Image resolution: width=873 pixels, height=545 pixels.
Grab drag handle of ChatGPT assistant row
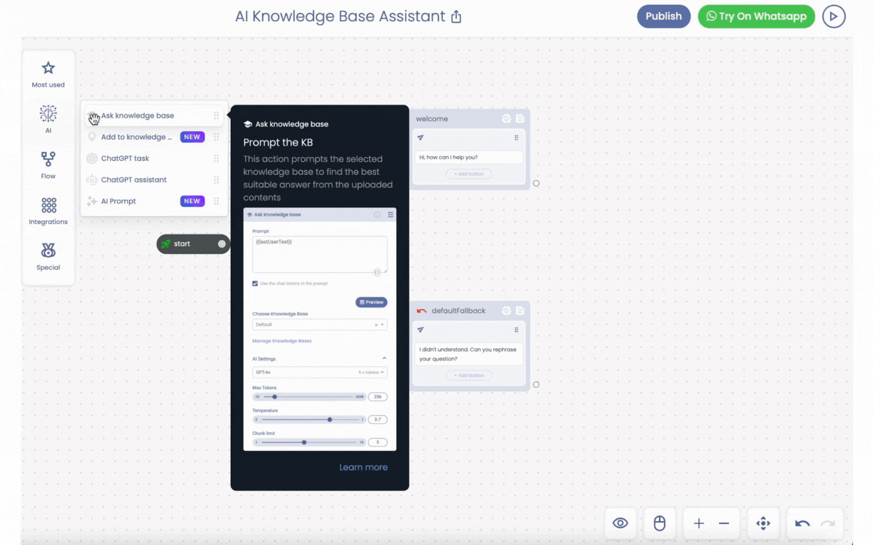point(217,180)
